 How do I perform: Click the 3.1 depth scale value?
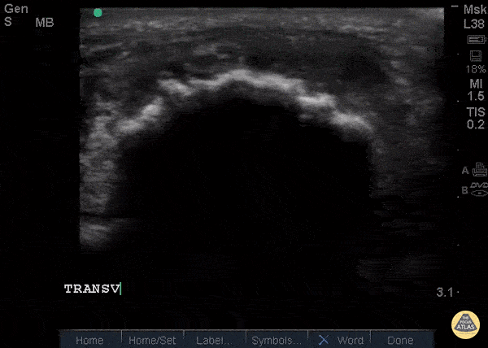pos(444,292)
